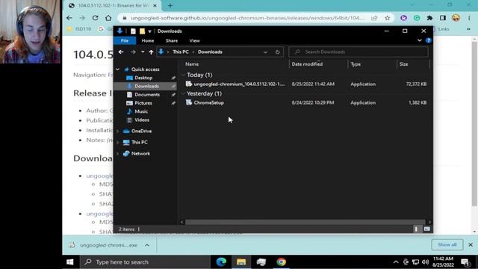Bookmark this page with star icon
The image size is (478, 269).
click(387, 18)
